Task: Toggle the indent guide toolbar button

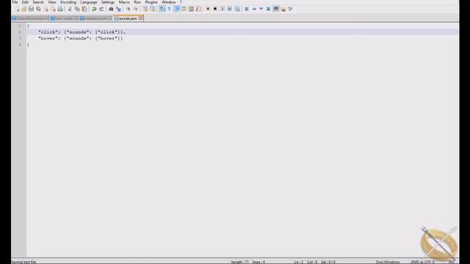Action: (177, 9)
